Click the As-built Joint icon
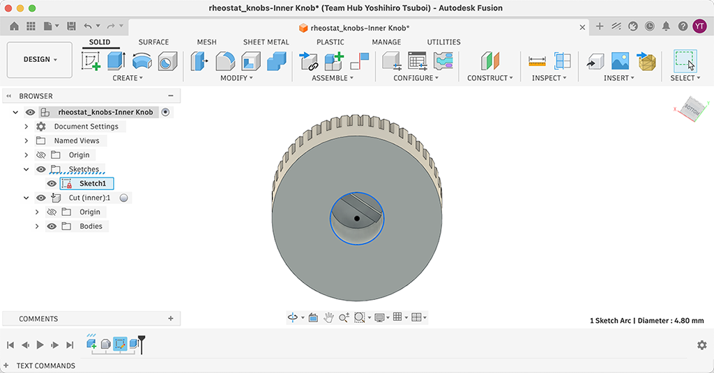 pyautogui.click(x=360, y=61)
